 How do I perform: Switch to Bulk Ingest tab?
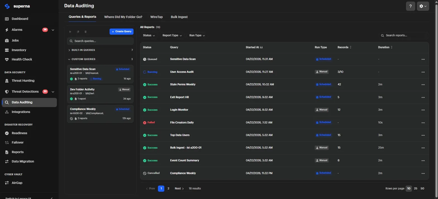tap(179, 17)
